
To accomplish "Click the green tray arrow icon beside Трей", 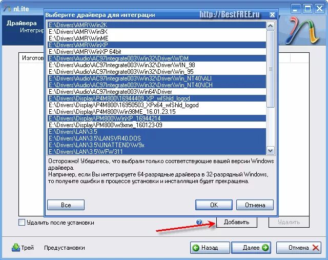I will tap(16, 248).
